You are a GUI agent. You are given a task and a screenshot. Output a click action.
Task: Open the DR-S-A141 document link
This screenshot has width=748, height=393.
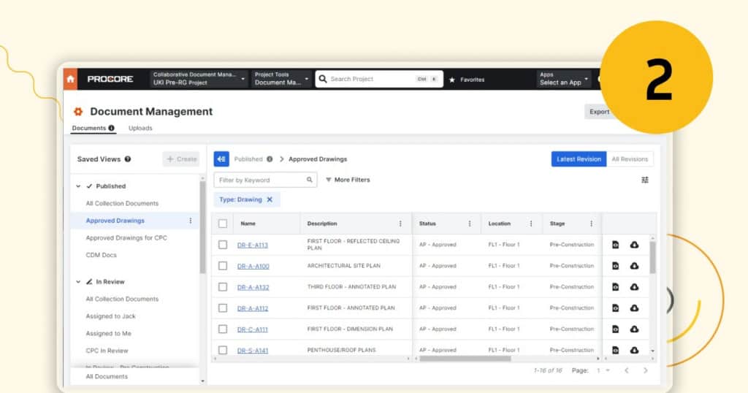point(253,351)
